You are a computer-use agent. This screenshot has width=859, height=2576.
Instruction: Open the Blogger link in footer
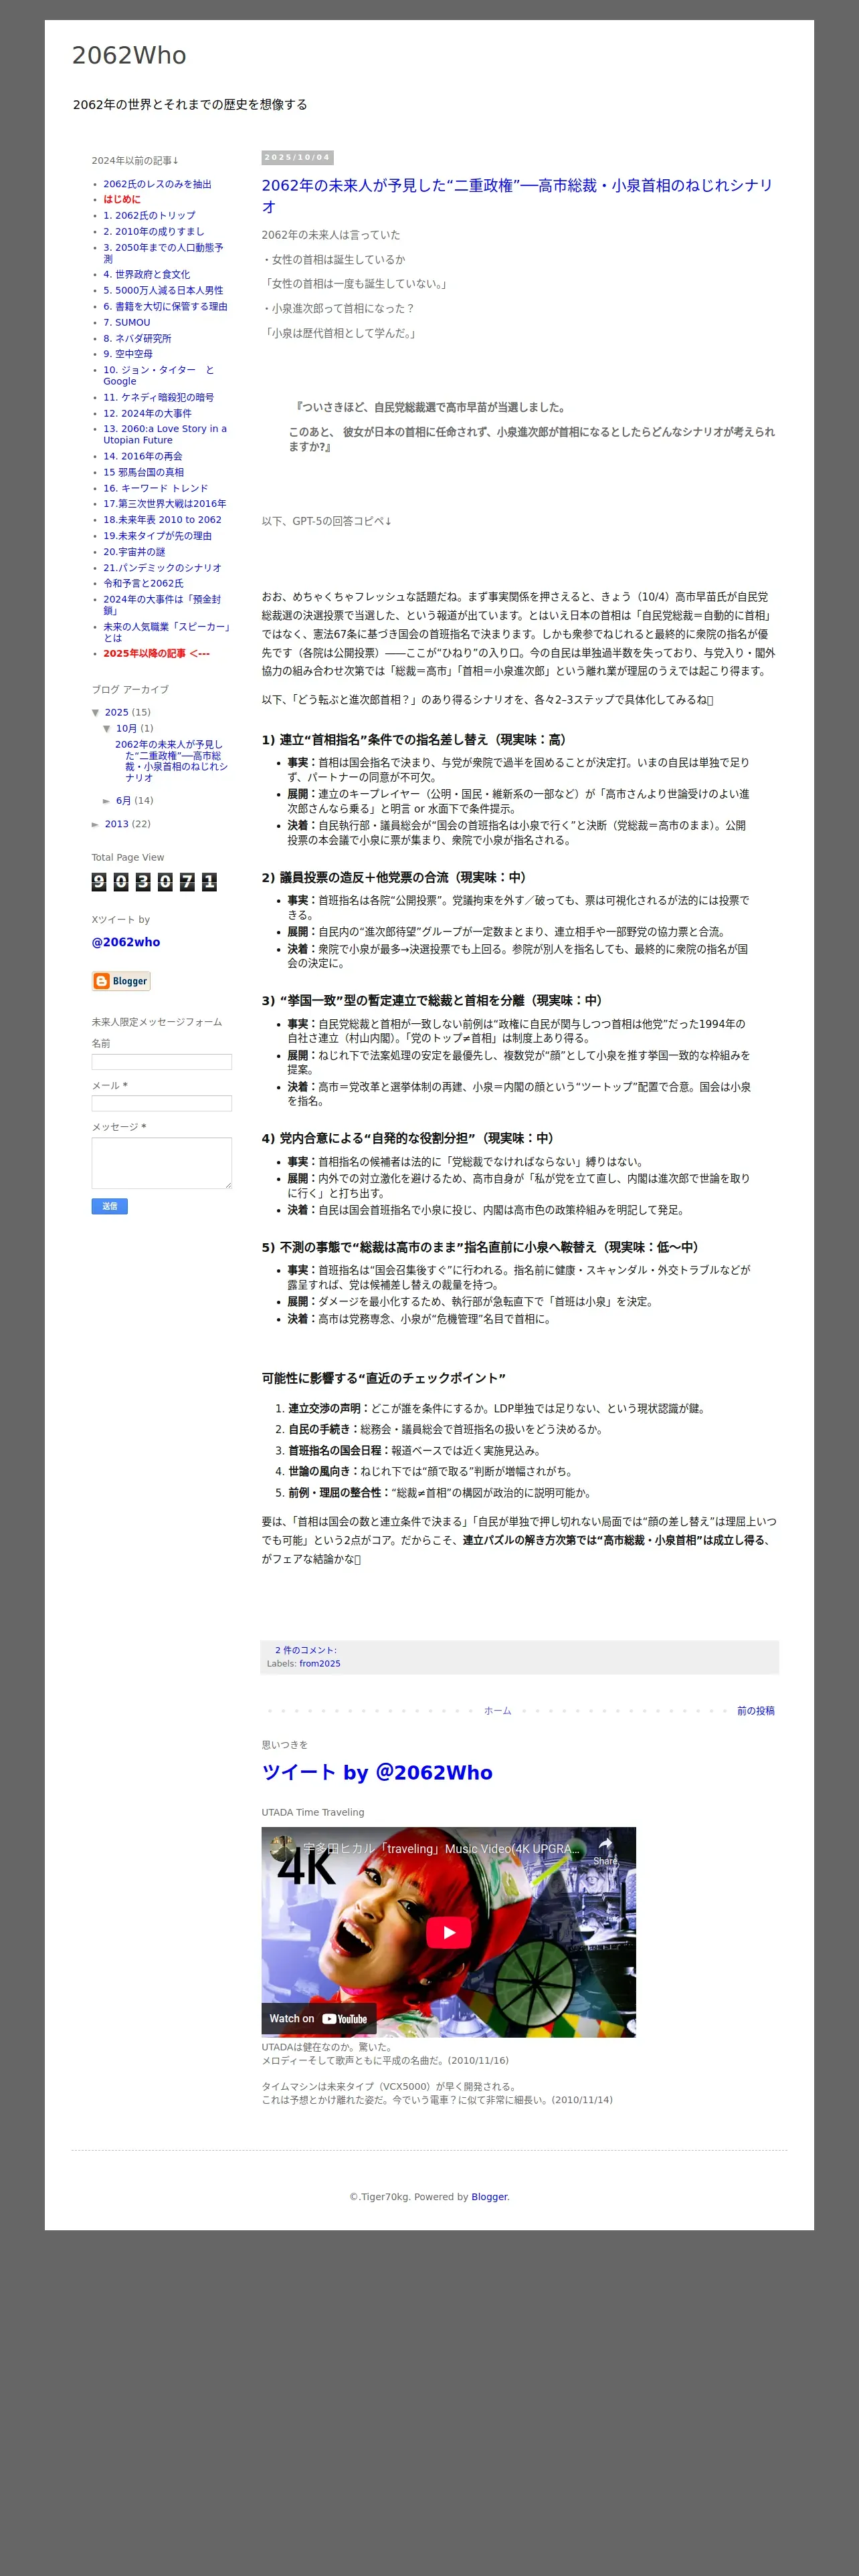[x=490, y=2197]
